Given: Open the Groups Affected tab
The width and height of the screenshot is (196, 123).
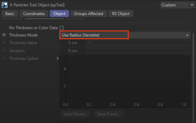Looking at the screenshot, I should (89, 14).
